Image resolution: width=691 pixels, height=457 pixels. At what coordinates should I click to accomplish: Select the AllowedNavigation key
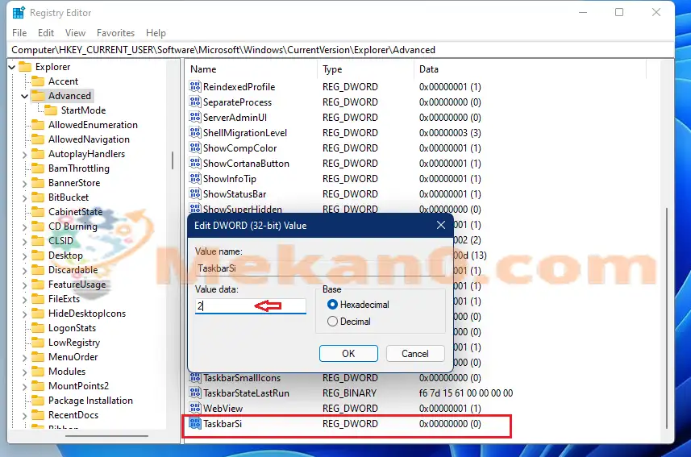click(89, 139)
